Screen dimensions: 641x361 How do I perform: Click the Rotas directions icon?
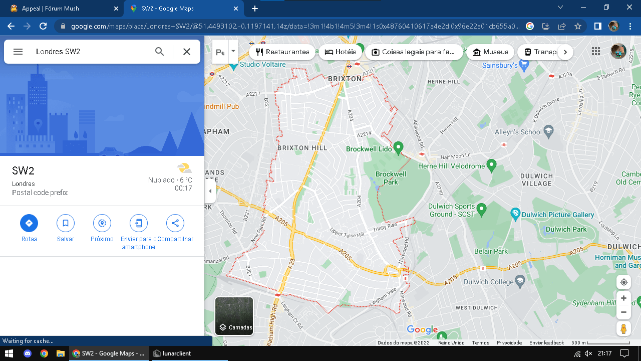29,223
